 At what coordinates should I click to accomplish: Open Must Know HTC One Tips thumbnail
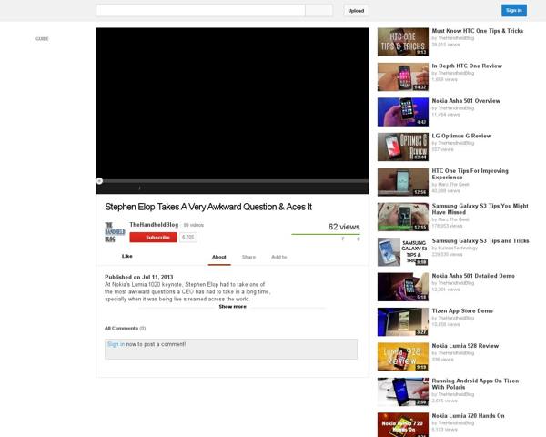[402, 42]
